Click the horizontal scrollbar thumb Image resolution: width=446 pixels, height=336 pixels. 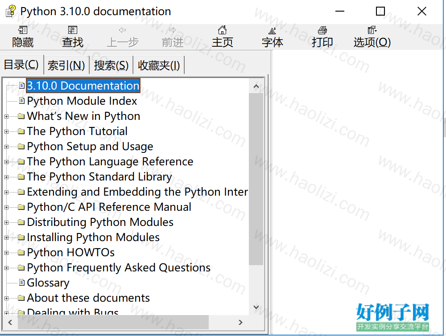pos(113,322)
